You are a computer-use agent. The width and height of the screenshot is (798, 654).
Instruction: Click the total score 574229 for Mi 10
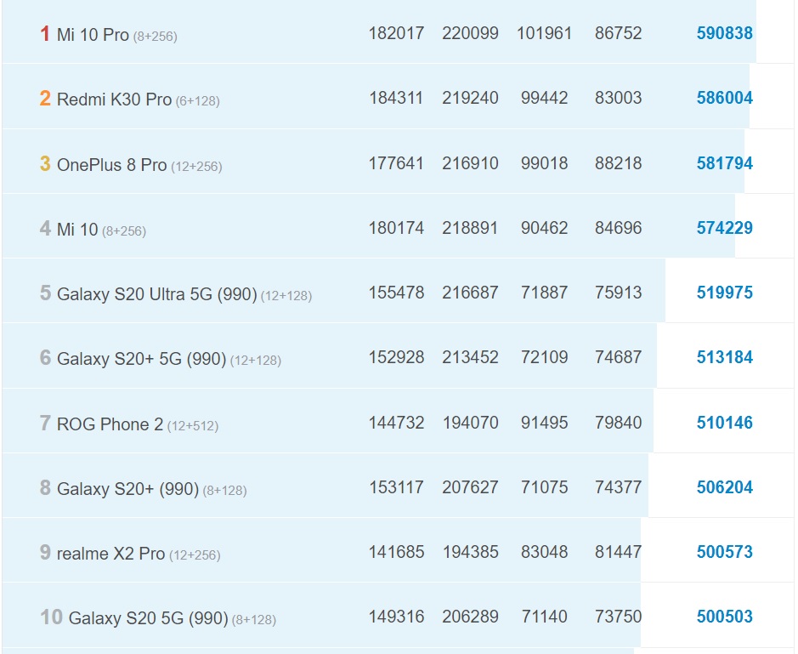pyautogui.click(x=724, y=228)
